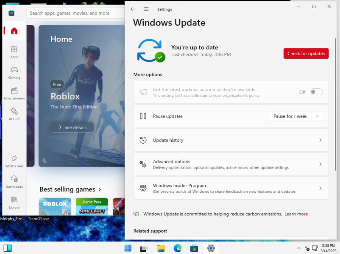Click the green leaf carbon emissions icon
340x254 pixels.
136,214
